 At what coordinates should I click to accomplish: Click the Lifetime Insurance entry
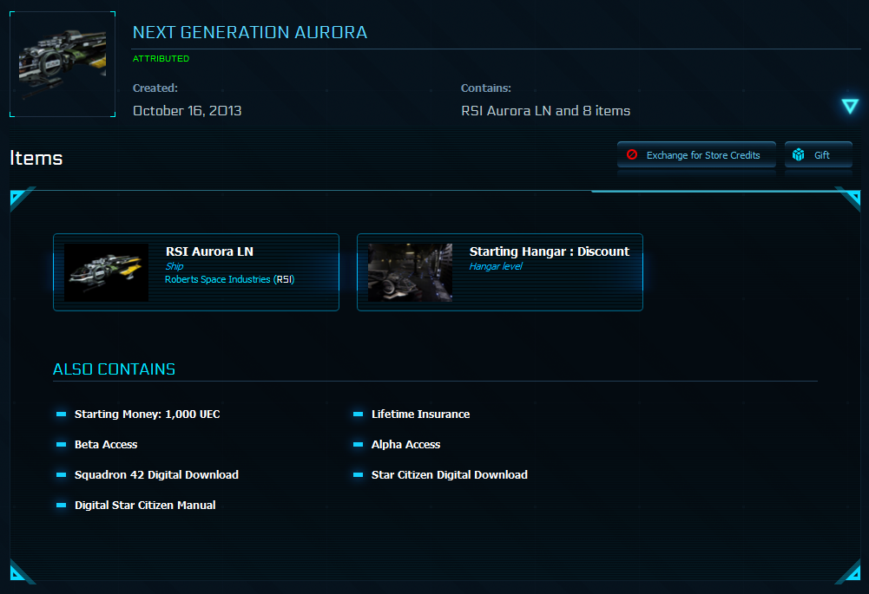pyautogui.click(x=421, y=414)
